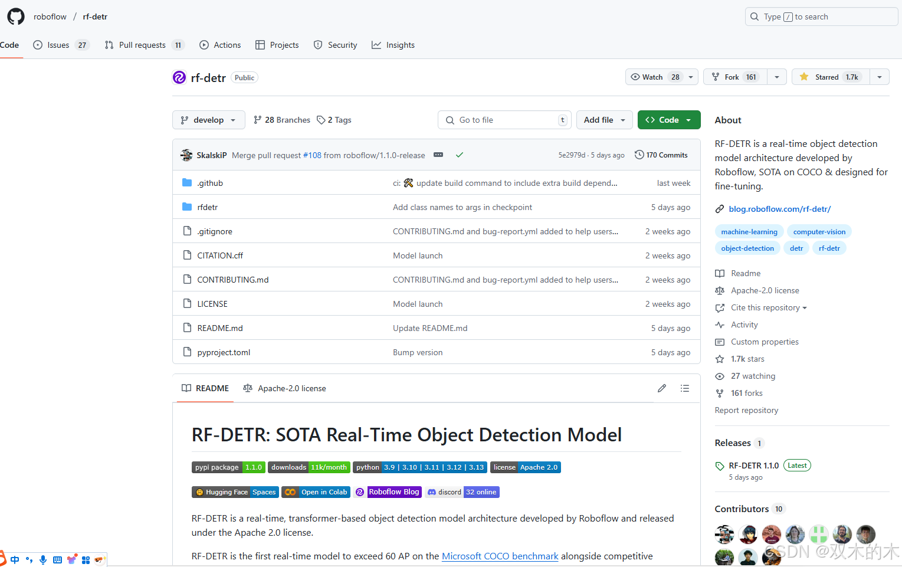Click pypi package 1.1.0 badge
Screen dimensions: 902x567
228,467
